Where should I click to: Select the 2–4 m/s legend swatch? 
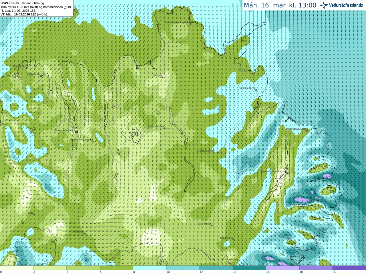tap(50, 268)
